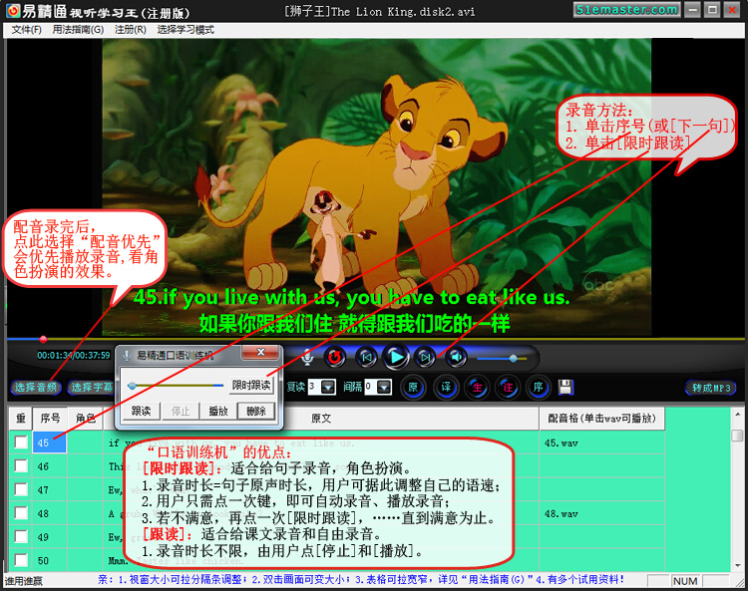The image size is (748, 591).
Task: Open the 文件(F) menu
Action: (x=26, y=30)
